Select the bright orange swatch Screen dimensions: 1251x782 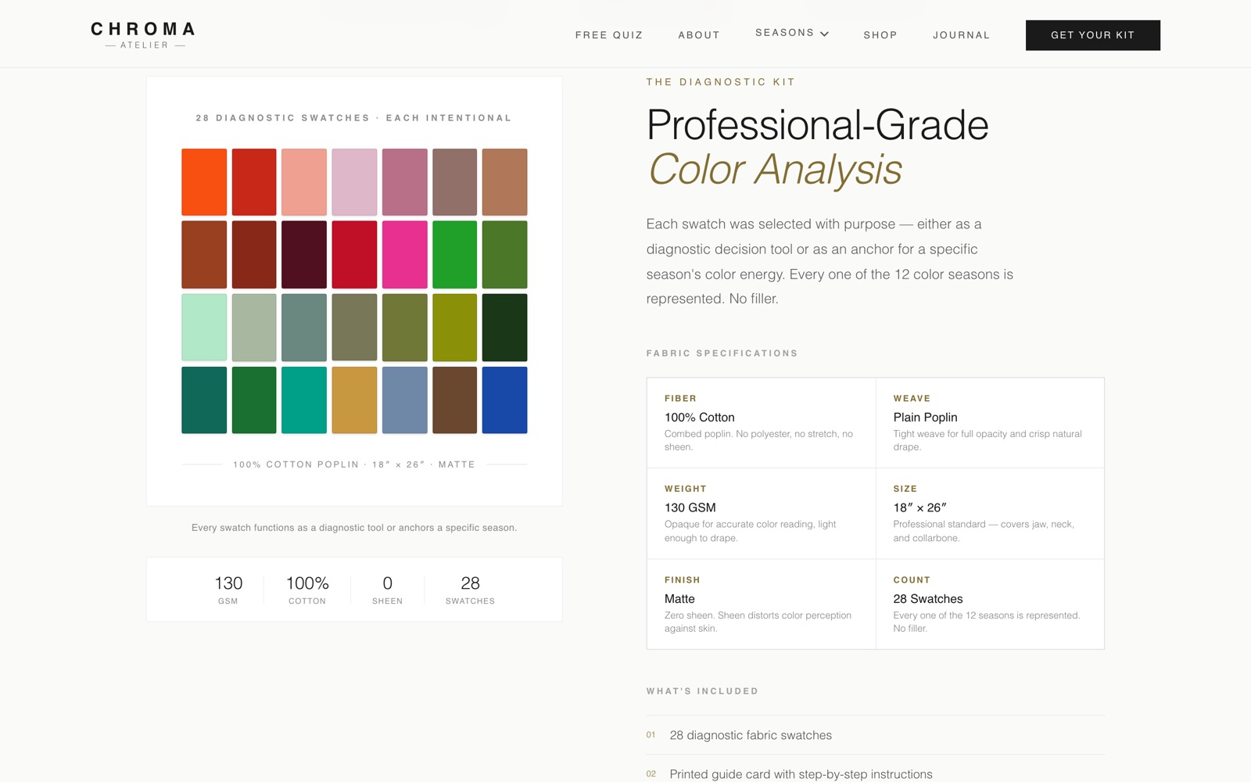coord(204,182)
